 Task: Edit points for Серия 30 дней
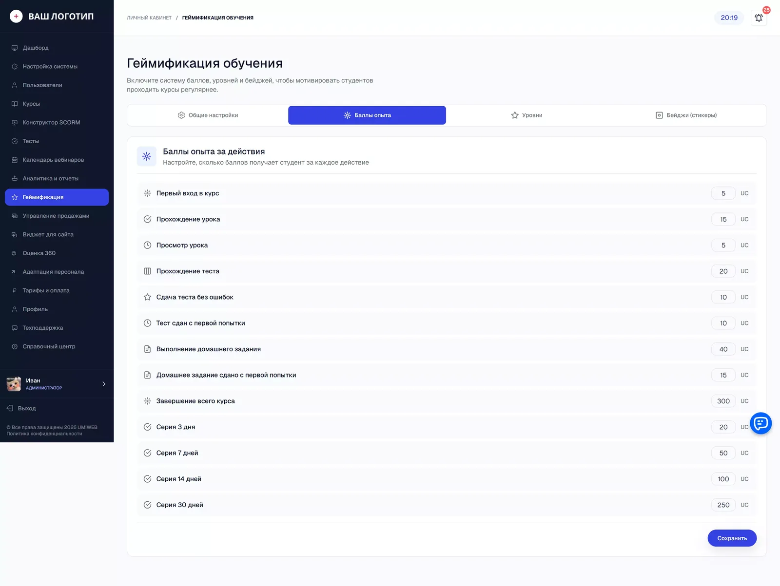[x=723, y=505]
